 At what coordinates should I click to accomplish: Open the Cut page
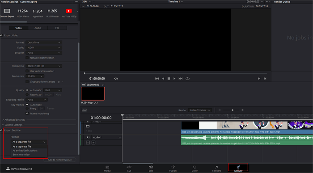(129, 169)
